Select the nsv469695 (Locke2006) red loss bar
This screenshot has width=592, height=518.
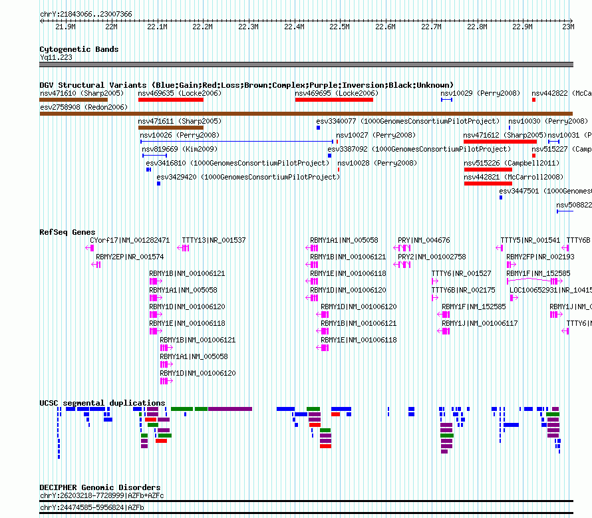(x=334, y=100)
